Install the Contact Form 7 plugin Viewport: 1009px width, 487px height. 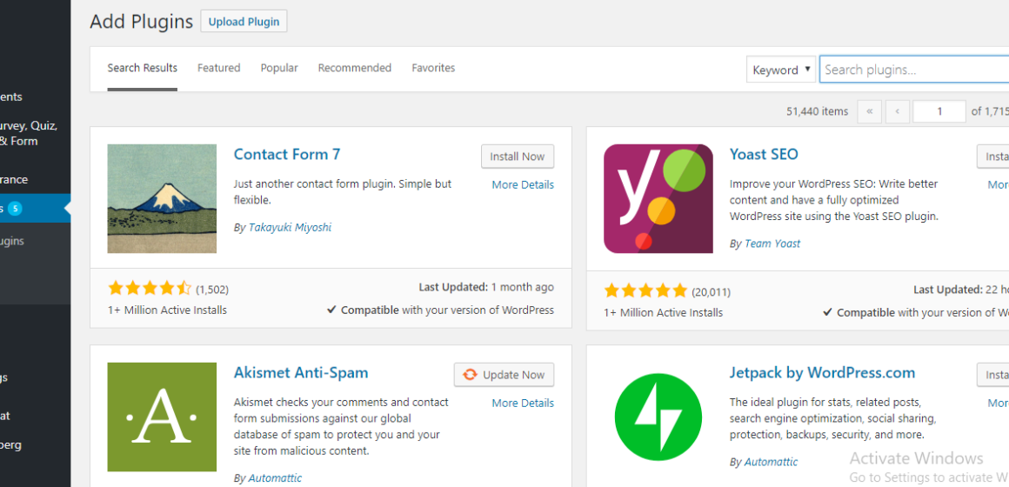(x=518, y=157)
